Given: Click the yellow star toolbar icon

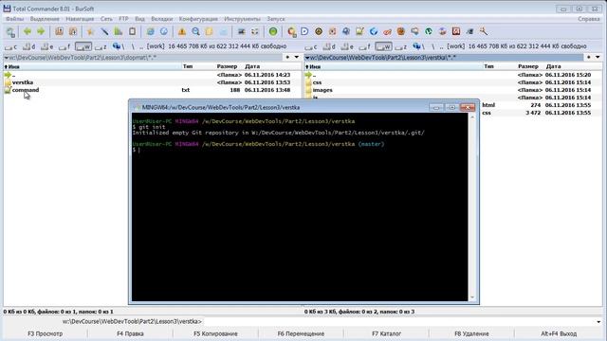Looking at the screenshot, I should (x=90, y=31).
